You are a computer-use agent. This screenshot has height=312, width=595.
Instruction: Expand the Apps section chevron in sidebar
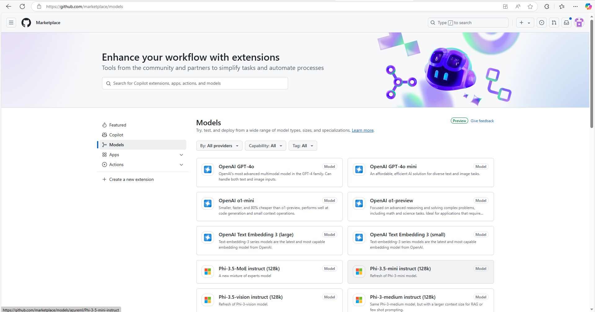click(181, 155)
